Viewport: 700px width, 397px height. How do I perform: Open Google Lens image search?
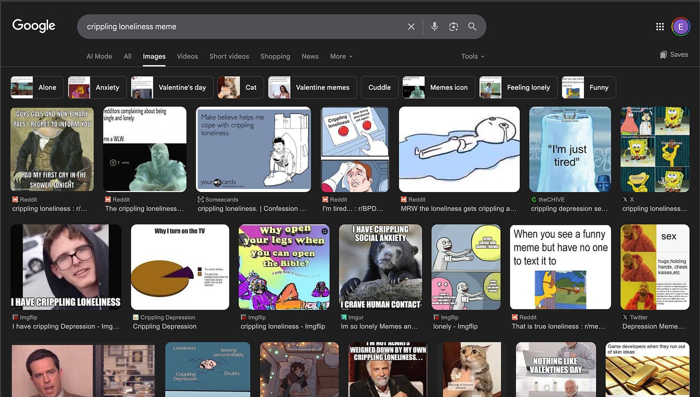(x=453, y=27)
